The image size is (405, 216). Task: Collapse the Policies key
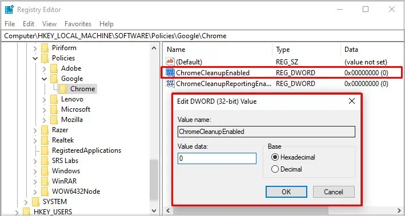coord(35,58)
